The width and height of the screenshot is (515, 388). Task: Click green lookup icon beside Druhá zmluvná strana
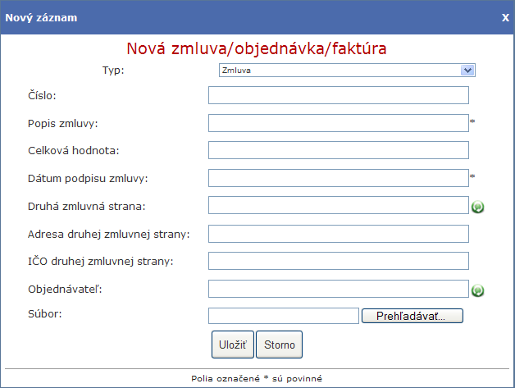coord(477,207)
